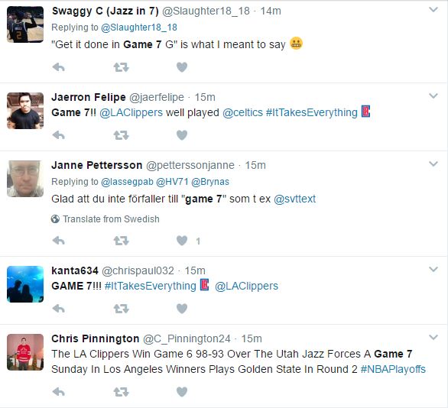Expand options chevron on Janne Pettersson's tweet
This screenshot has width=448, height=408.
coord(433,164)
